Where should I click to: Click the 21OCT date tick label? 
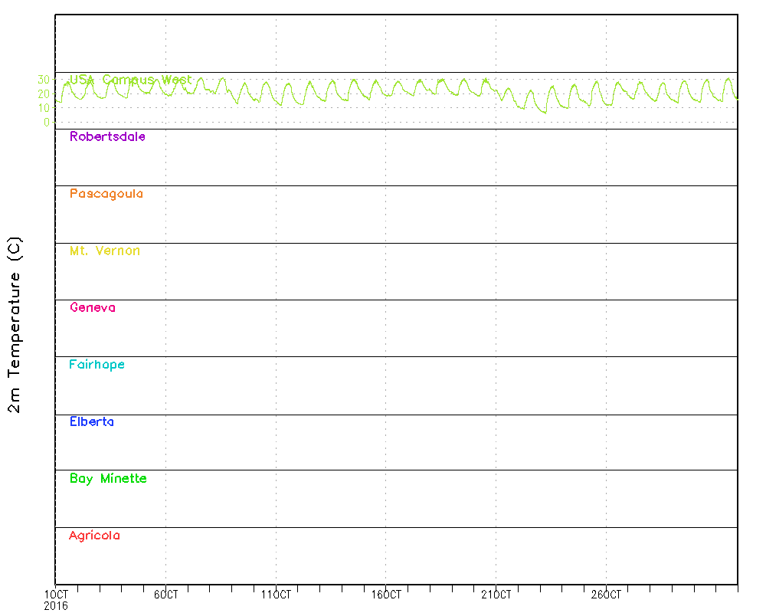[x=496, y=595]
